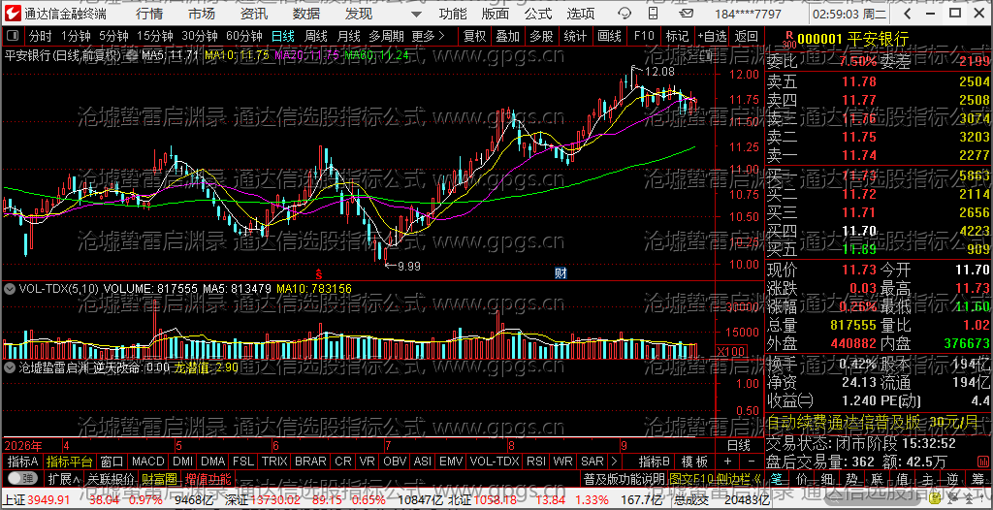Click the back arrow next to minimize
The image size is (993, 510).
click(908, 14)
